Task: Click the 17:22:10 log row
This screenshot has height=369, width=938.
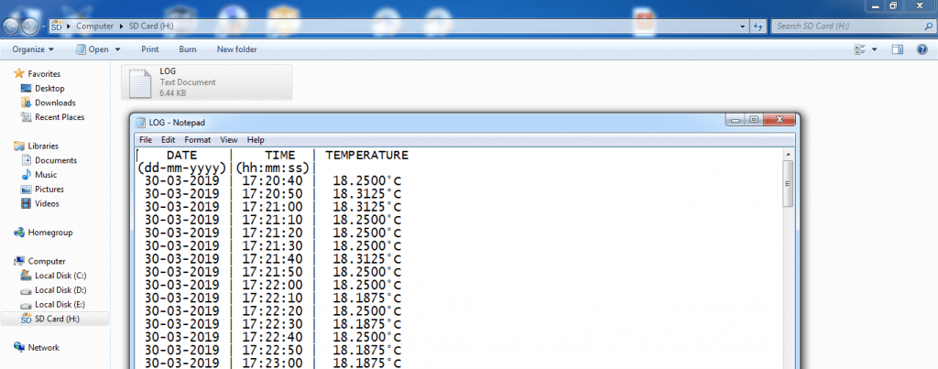Action: [273, 298]
